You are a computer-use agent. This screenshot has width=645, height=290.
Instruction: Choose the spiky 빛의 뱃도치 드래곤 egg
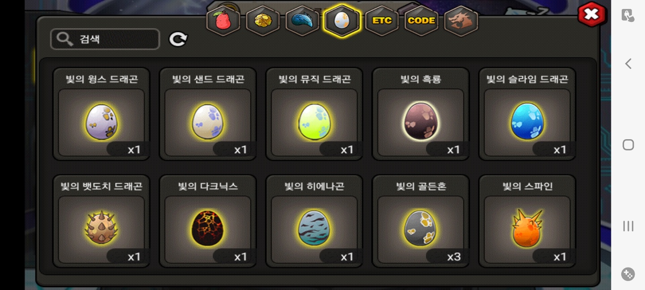pos(102,221)
